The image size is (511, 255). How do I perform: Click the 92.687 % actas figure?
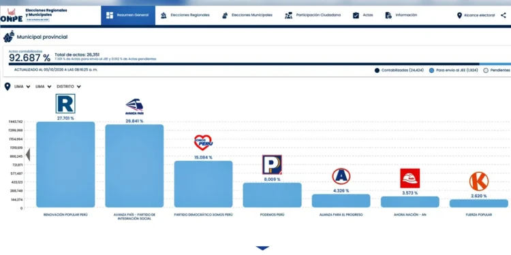(30, 58)
